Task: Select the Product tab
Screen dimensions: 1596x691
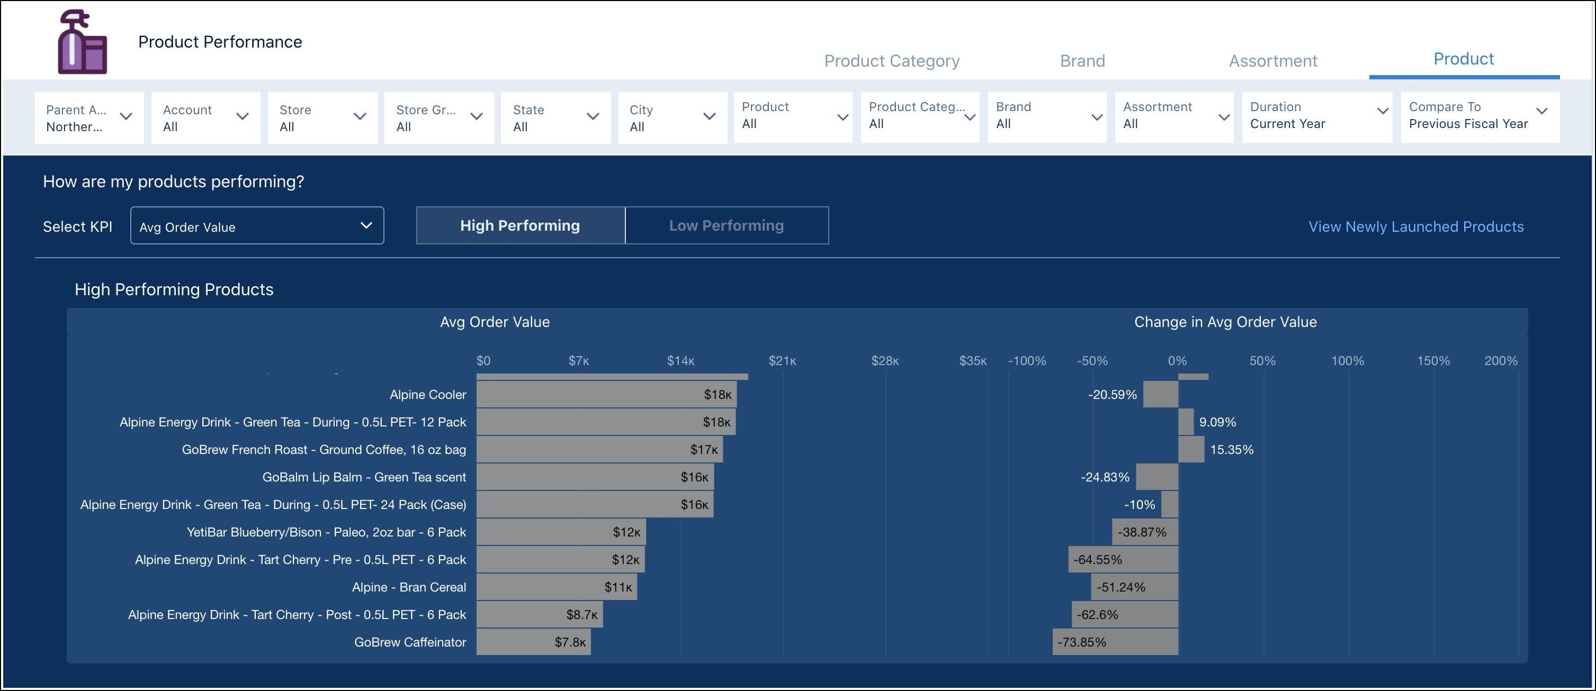Action: tap(1464, 58)
